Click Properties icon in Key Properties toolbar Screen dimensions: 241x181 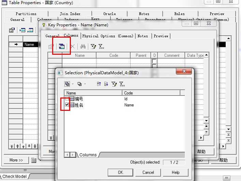coord(51,46)
